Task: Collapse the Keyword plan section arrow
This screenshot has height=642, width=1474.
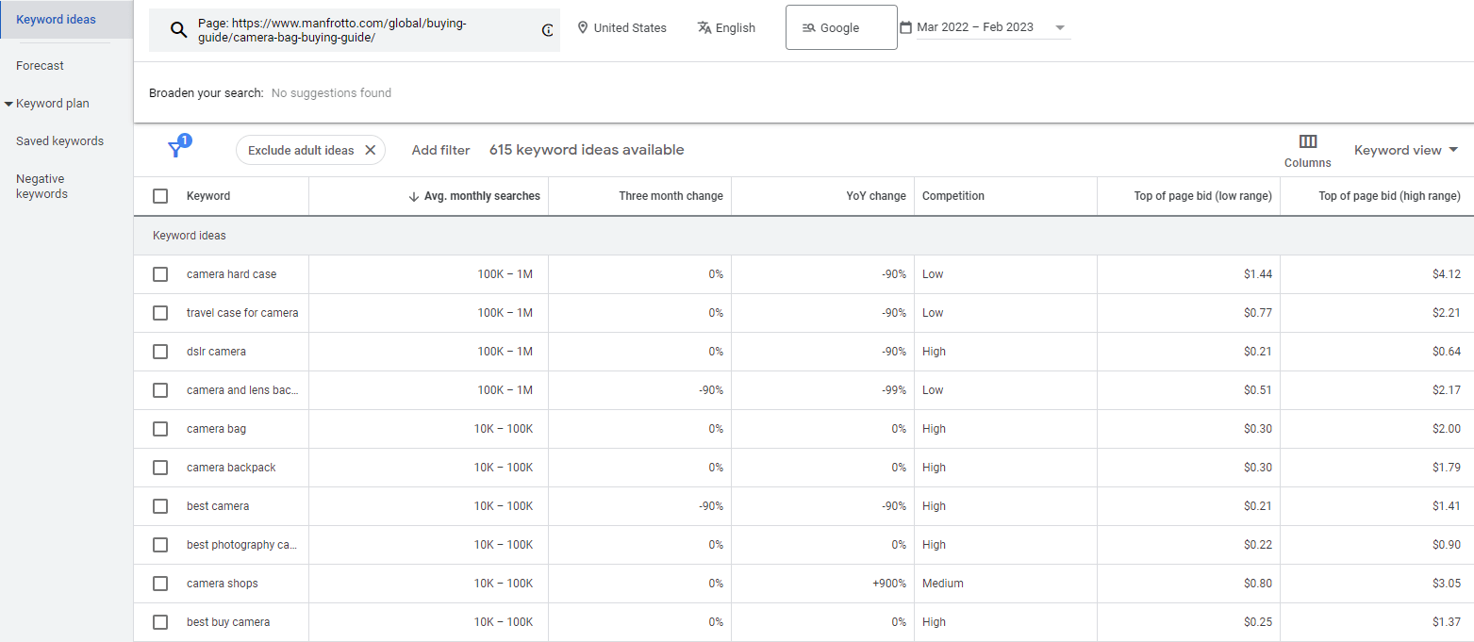Action: 8,104
